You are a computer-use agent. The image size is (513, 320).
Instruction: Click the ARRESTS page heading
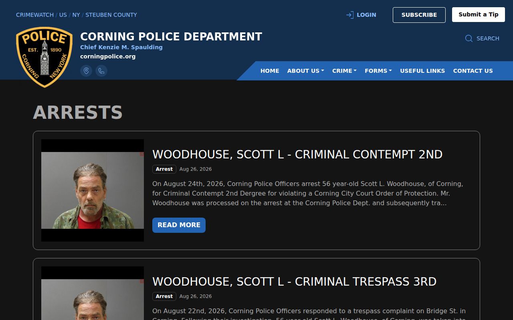click(78, 112)
